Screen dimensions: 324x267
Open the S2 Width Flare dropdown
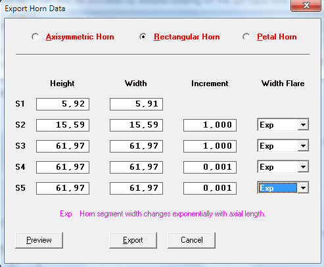[x=303, y=125]
